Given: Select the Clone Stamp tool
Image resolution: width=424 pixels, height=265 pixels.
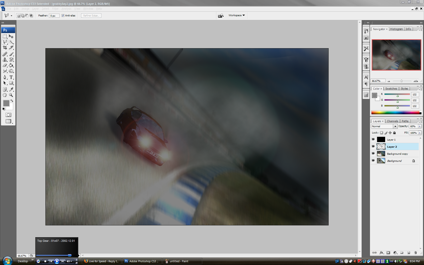Looking at the screenshot, I should [x=5, y=60].
